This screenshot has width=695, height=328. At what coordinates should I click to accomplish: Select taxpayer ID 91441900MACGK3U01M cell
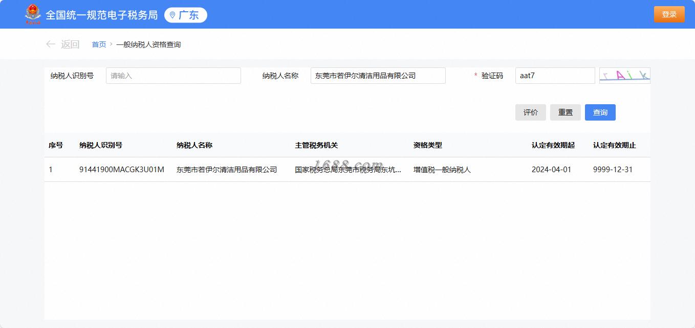[x=122, y=170]
